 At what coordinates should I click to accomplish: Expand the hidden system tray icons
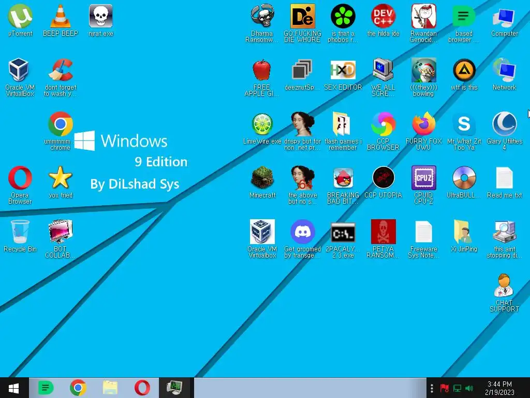coord(432,388)
